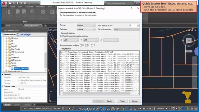Select the Site Points folder in tree
Image resolution: width=199 pixels, height=112 pixels.
(x=15, y=49)
